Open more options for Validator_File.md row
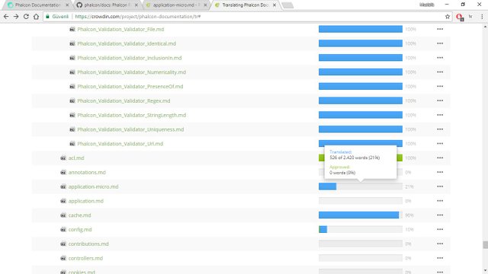This screenshot has width=488, height=274. tap(440, 29)
